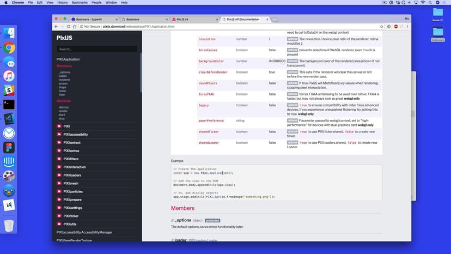Open Visual Studio Code from the dock
This screenshot has height=254, width=451.
pos(9,119)
